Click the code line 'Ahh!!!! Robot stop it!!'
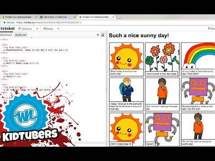Image resolution: width=215 pixels, height=161 pixels. point(21,63)
